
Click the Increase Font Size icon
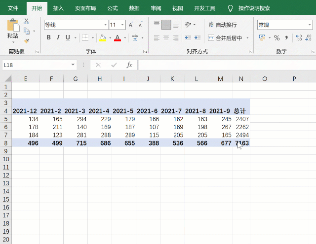[x=131, y=25]
